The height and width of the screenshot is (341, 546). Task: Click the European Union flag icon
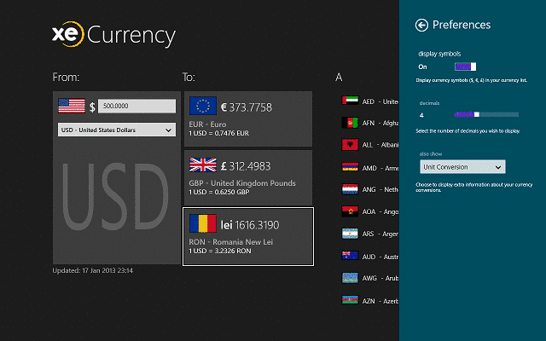tap(203, 106)
